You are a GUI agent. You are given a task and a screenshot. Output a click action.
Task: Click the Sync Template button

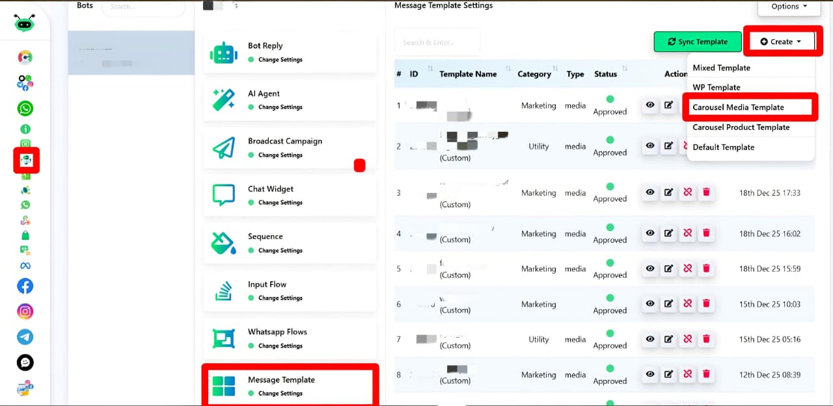click(698, 42)
